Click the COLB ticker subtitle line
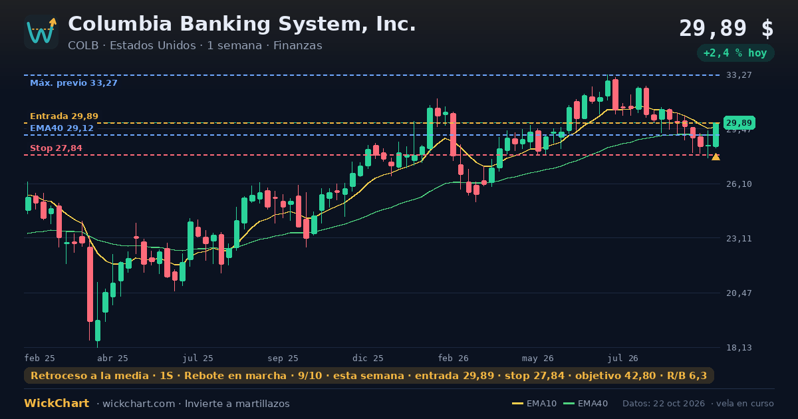Screen dimensions: 798x419 (195, 46)
